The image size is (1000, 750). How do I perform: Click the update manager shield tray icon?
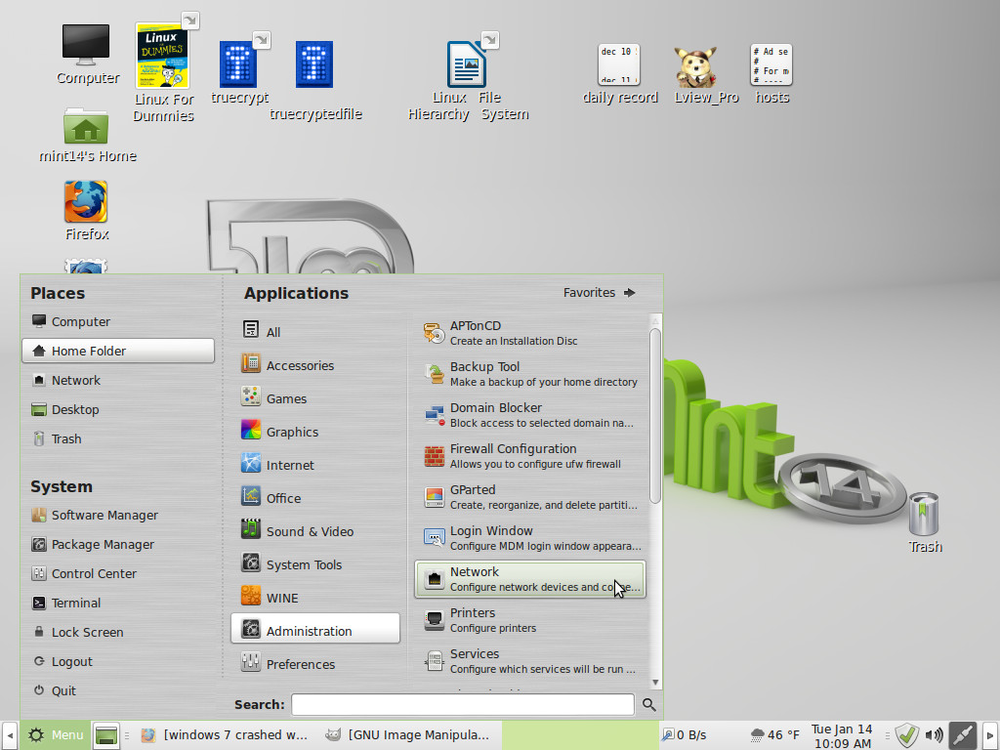pos(907,734)
